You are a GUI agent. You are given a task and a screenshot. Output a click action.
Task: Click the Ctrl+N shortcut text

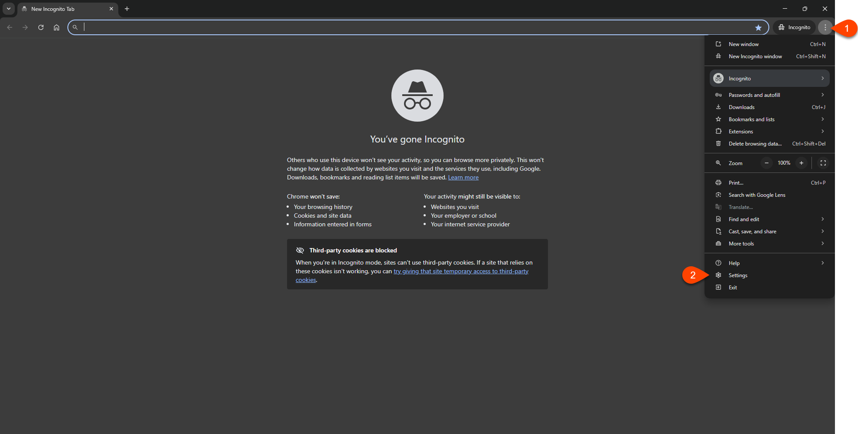point(818,44)
